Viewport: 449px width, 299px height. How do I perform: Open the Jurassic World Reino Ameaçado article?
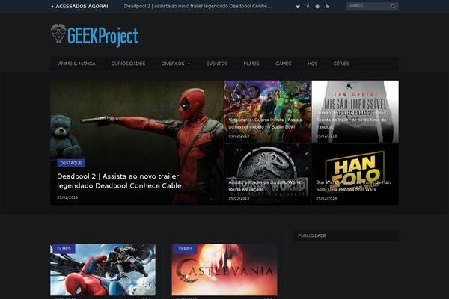[265, 185]
